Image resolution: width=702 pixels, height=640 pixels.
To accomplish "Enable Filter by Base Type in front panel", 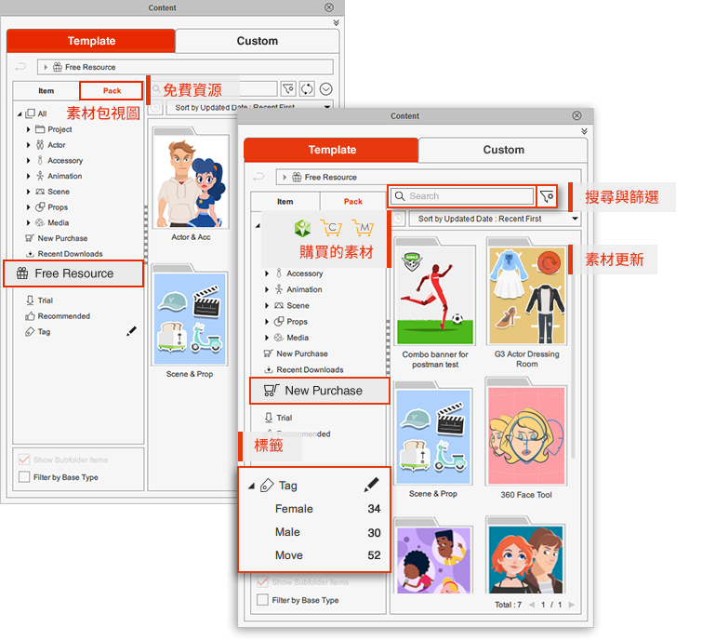I will tap(262, 600).
